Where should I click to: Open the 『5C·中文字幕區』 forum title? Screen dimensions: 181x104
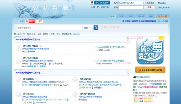click(x=31, y=58)
